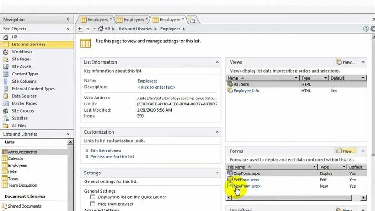375x211 pixels.
Task: Collapse the Site Objects section
Action: pyautogui.click(x=68, y=29)
